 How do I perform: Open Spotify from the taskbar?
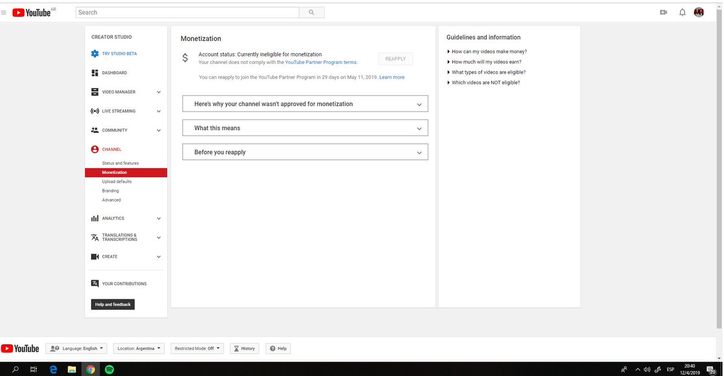pos(109,369)
